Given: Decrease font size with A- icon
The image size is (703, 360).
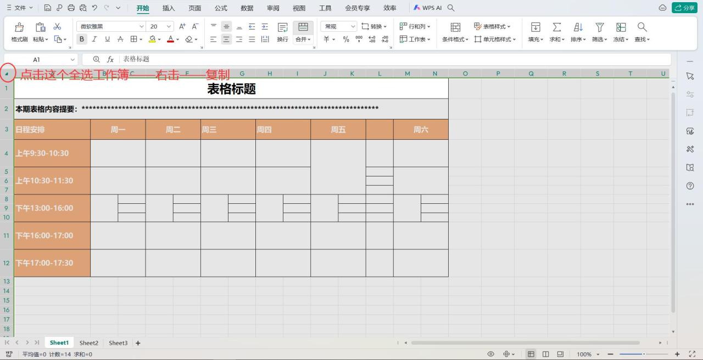Looking at the screenshot, I should click(x=194, y=26).
